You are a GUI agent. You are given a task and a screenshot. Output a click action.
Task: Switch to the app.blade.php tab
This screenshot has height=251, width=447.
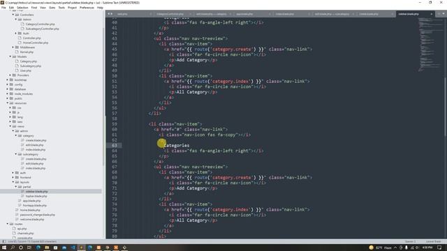(x=244, y=14)
